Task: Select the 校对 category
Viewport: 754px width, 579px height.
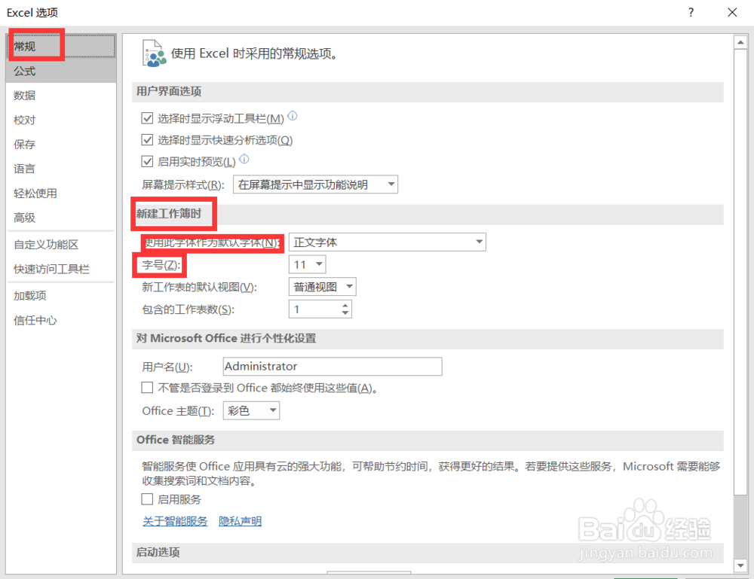Action: pos(61,120)
